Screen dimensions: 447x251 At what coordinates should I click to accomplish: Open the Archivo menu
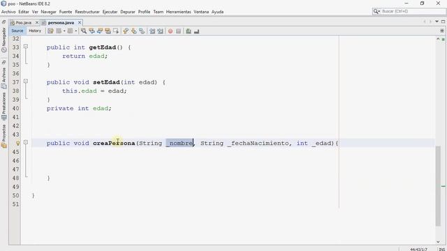pos(8,12)
